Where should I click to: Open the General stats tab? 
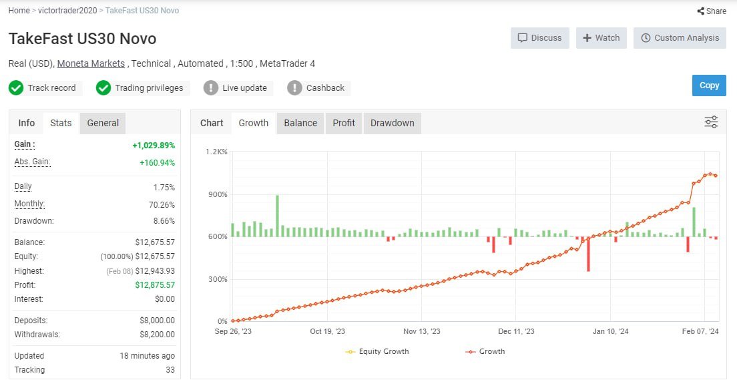[103, 123]
